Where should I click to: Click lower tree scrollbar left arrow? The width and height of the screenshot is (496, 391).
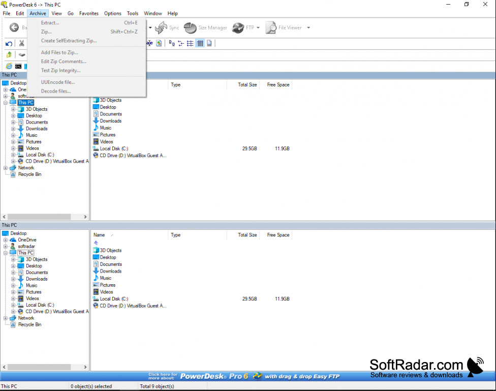click(x=4, y=367)
